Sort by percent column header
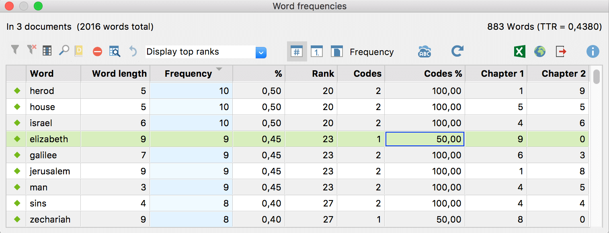Viewport: 609px width, 233px height. [259, 74]
